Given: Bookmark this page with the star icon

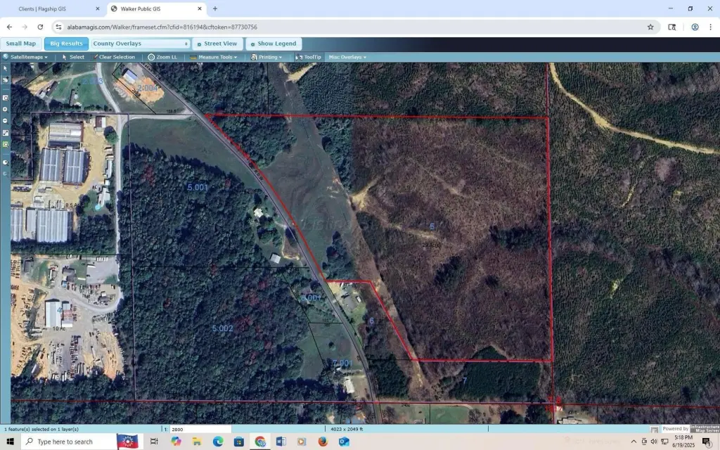Looking at the screenshot, I should point(650,27).
